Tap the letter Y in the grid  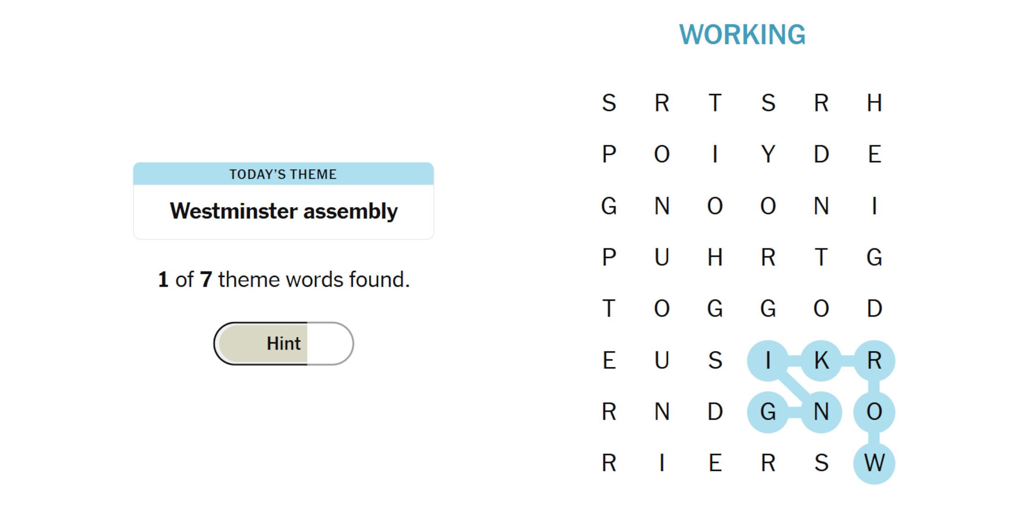[x=768, y=154]
